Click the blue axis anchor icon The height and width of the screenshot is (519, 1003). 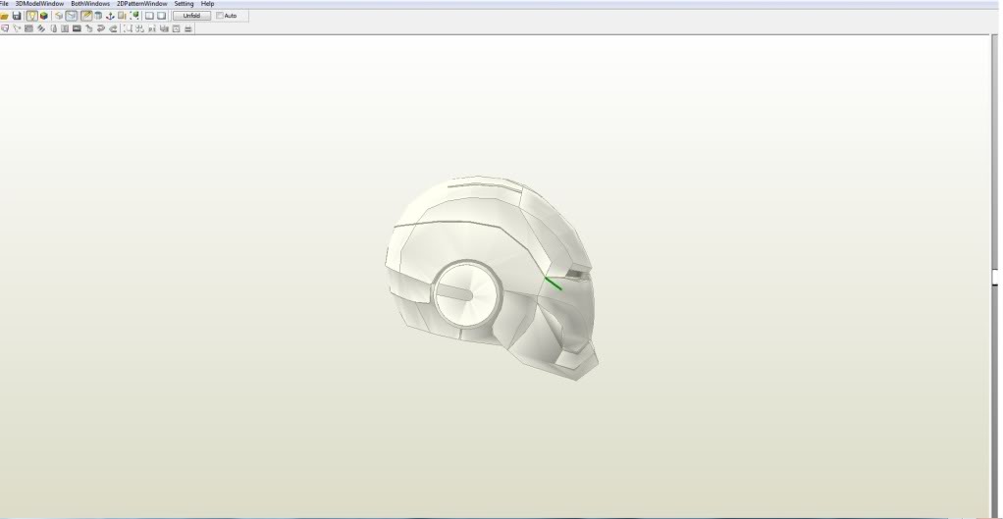tap(110, 16)
